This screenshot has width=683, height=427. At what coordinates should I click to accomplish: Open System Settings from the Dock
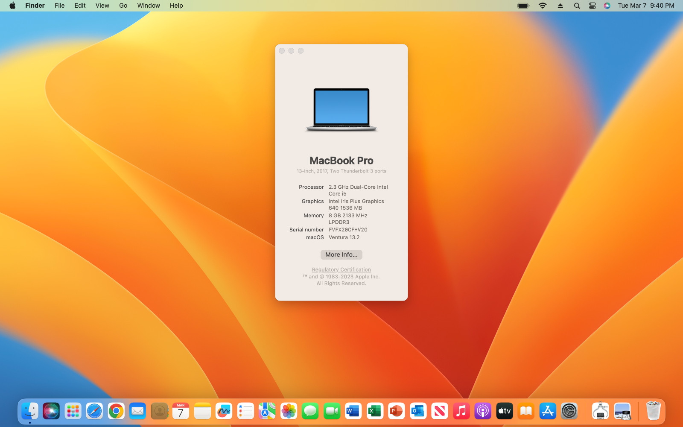click(x=569, y=411)
